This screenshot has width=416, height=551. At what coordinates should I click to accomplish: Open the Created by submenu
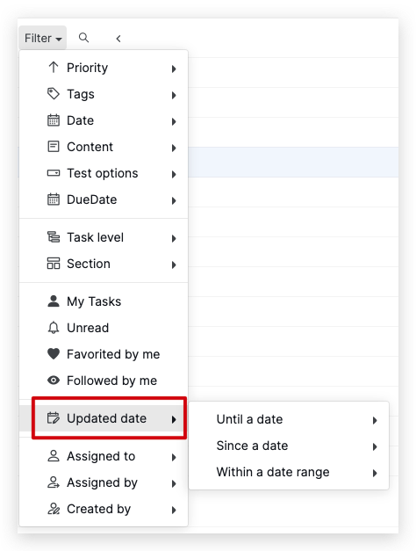point(104,509)
